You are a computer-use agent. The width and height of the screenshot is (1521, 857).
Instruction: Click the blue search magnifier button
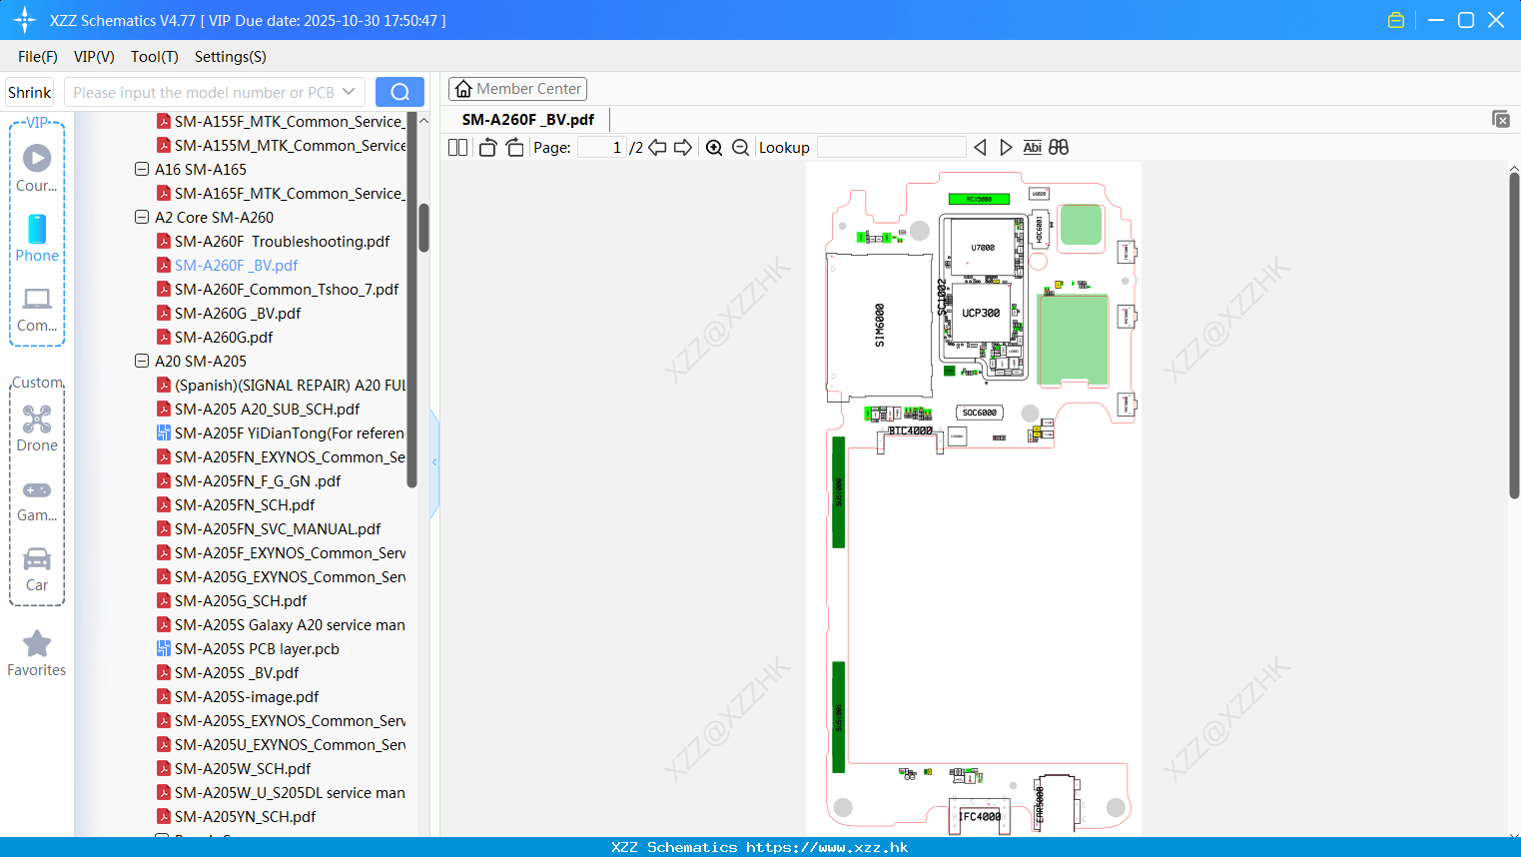399,92
